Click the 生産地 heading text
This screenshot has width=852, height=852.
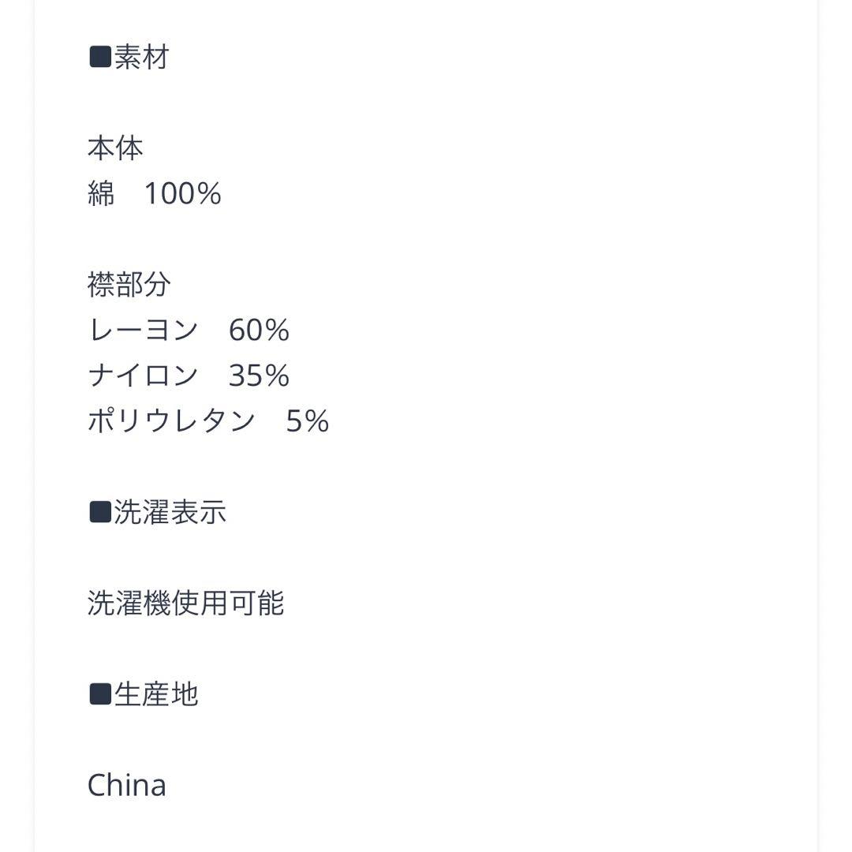[156, 694]
